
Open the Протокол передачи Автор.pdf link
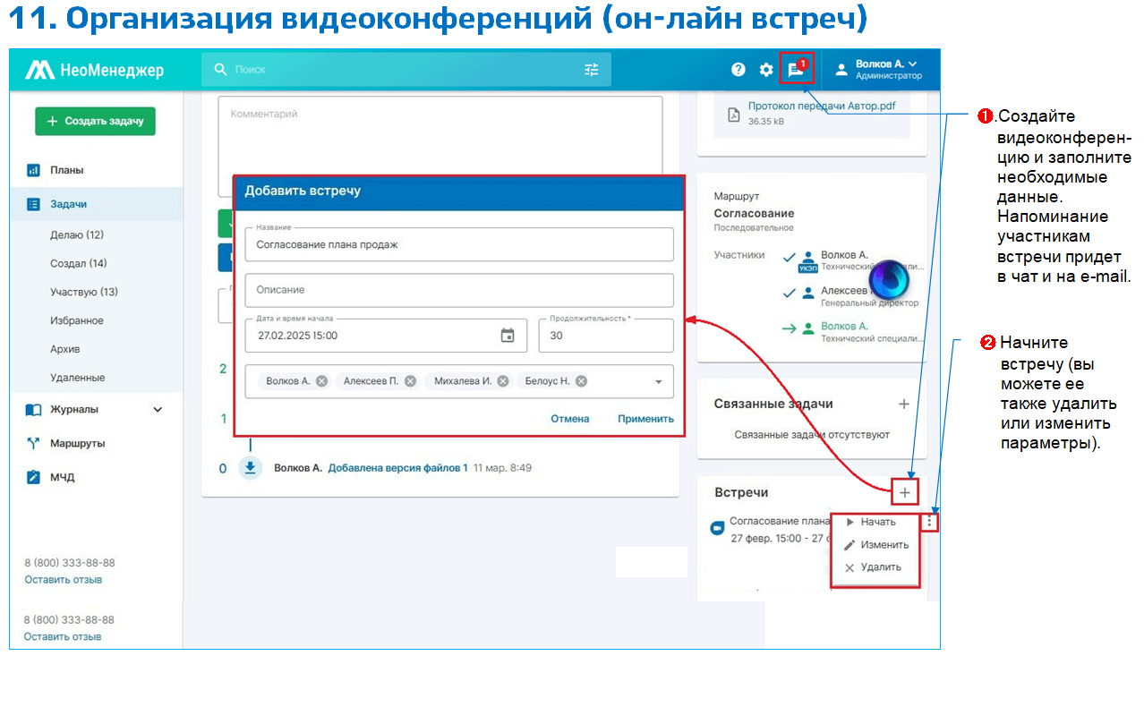pyautogui.click(x=821, y=106)
